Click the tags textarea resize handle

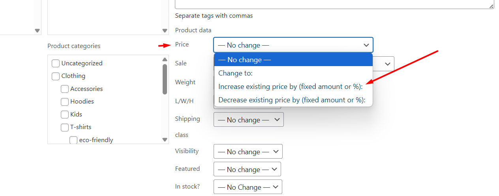[x=491, y=6]
